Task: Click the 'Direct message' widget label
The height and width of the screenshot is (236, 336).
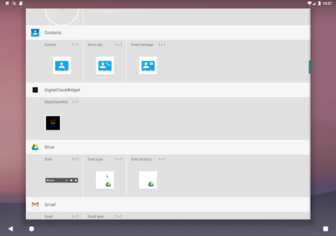Action: point(142,45)
